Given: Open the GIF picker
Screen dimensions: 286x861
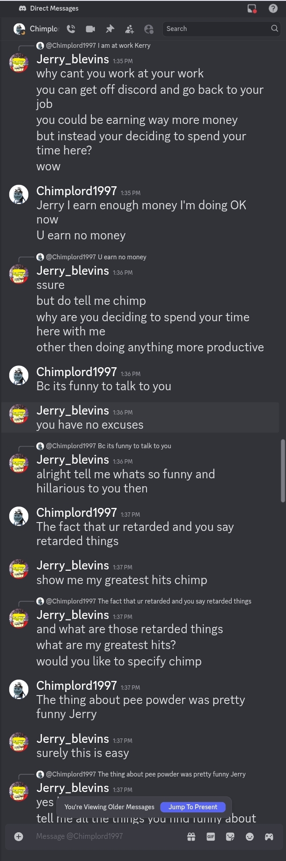Looking at the screenshot, I should click(x=211, y=836).
